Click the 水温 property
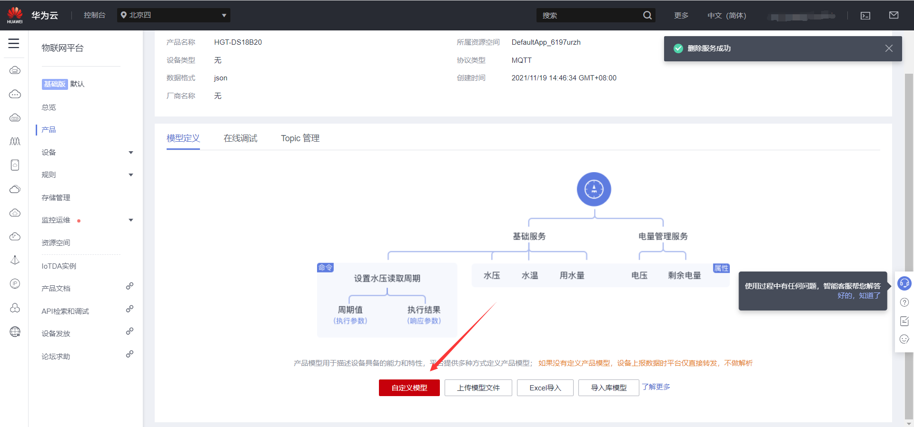Image resolution: width=914 pixels, height=427 pixels. point(530,275)
